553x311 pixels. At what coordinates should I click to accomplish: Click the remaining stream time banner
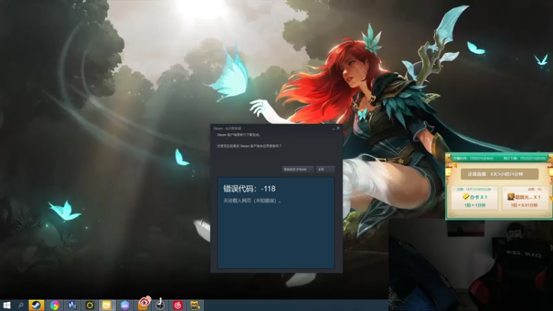[499, 174]
